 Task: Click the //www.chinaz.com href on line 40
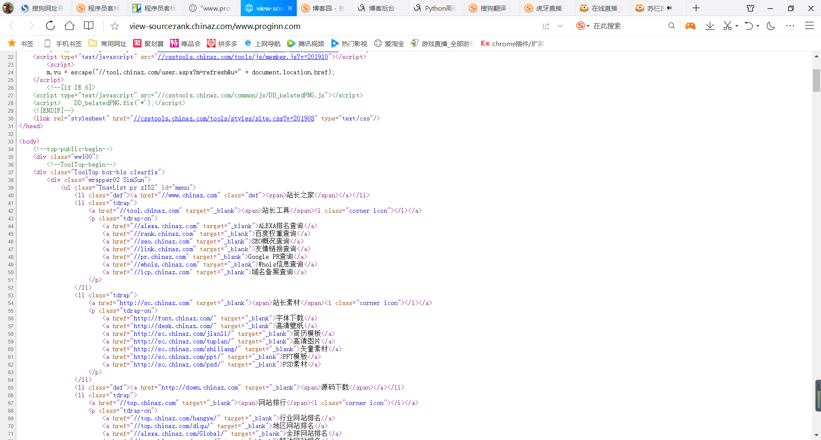[189, 195]
